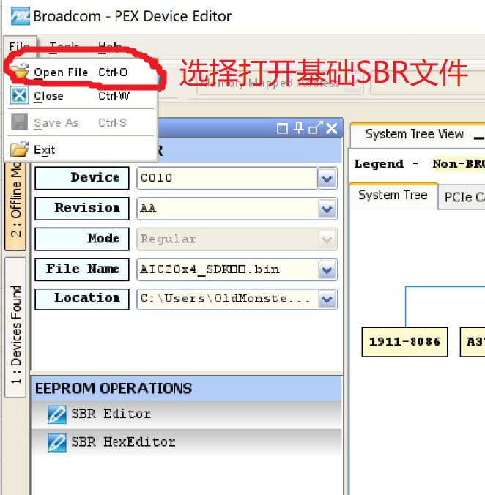Click the Exit folder icon
This screenshot has height=495, width=485.
(x=19, y=149)
